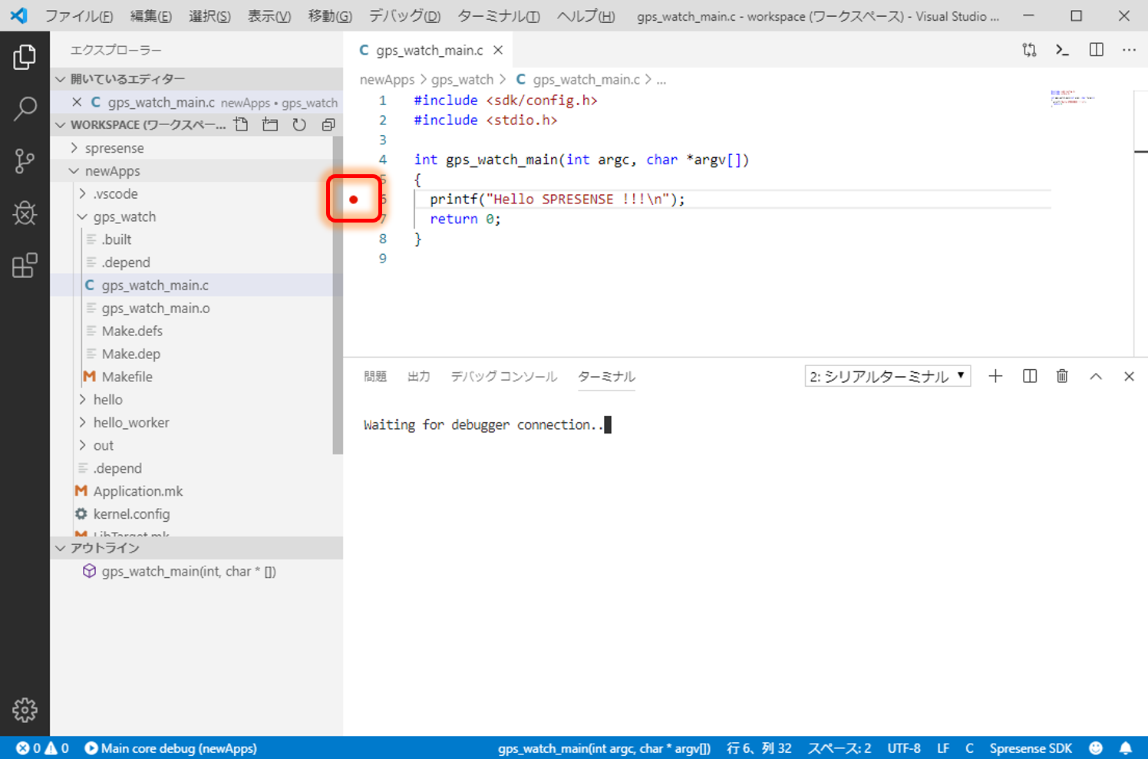Open the Extensions view
This screenshot has height=759, width=1148.
click(25, 266)
